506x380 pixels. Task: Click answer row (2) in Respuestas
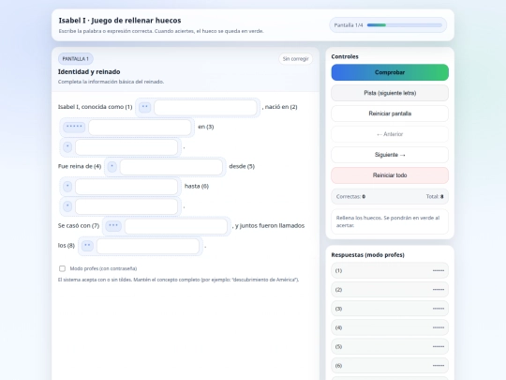[x=390, y=290]
